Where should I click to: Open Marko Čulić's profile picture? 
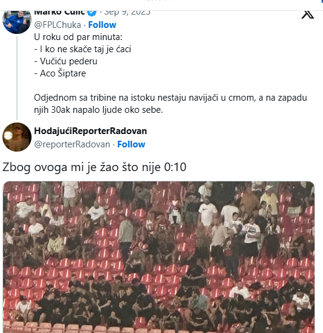click(17, 22)
